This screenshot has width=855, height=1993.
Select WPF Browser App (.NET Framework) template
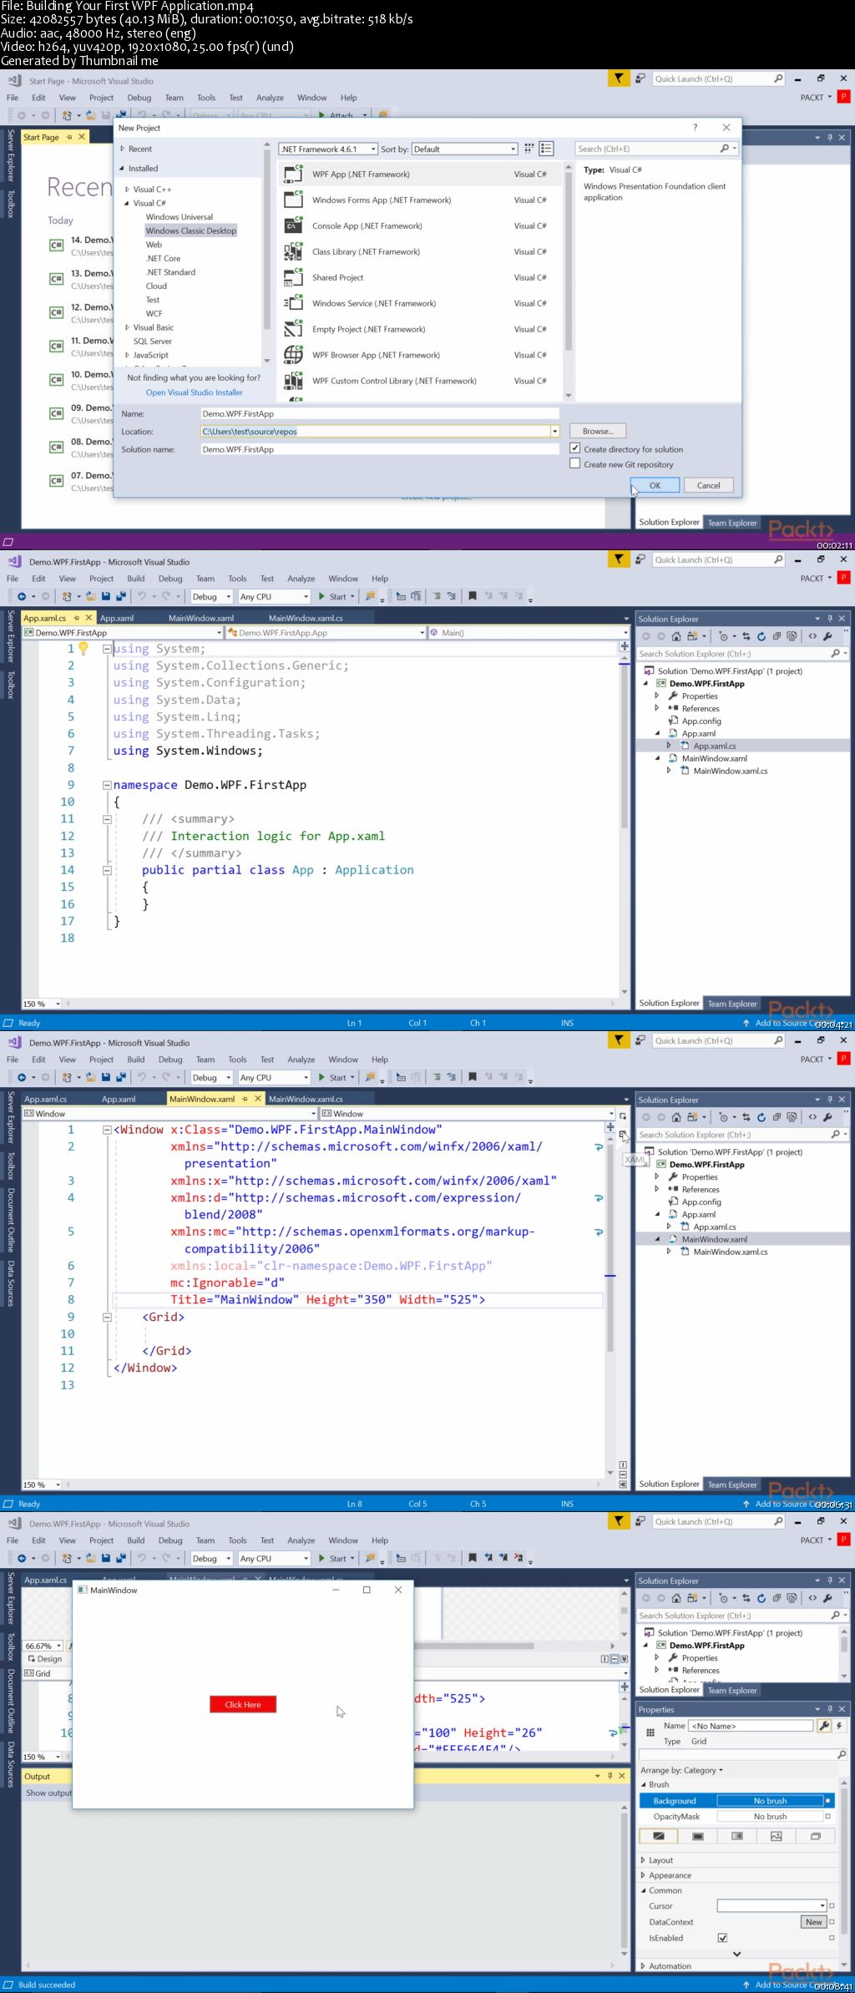(x=417, y=355)
